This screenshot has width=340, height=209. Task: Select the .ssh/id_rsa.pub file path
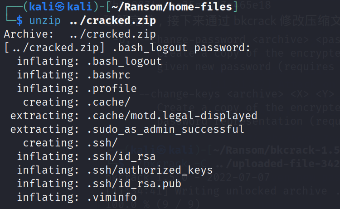pyautogui.click(x=134, y=184)
